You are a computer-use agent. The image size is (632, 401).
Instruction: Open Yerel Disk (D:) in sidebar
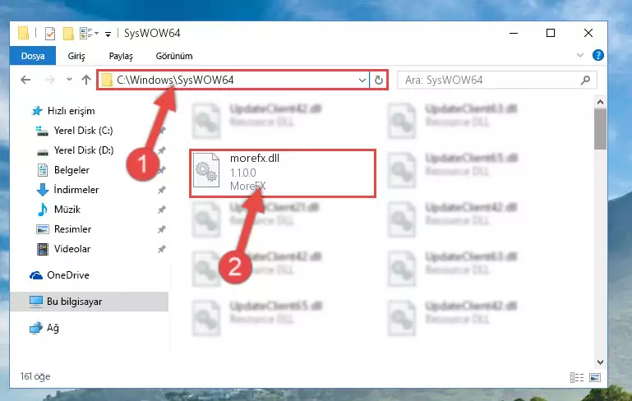[x=84, y=150]
